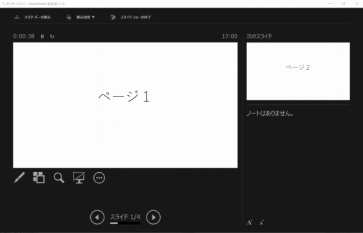Viewport: 363px width, 233px height.
Task: Click the スライド 1/4 slide counter
Action: coord(125,217)
